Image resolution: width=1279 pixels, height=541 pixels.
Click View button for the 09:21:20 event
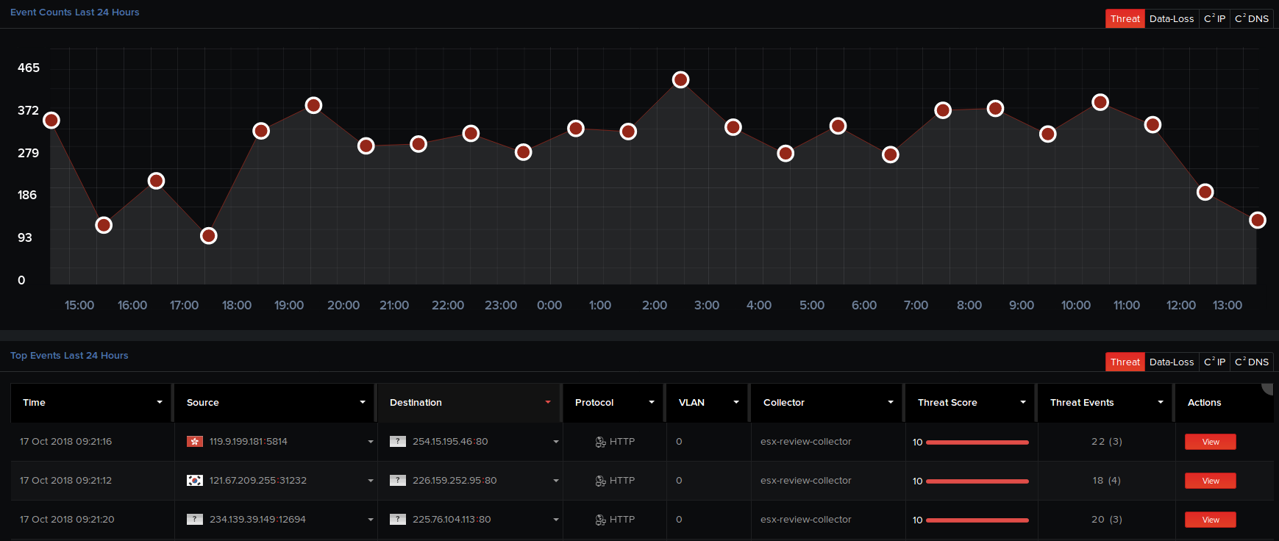[1210, 520]
